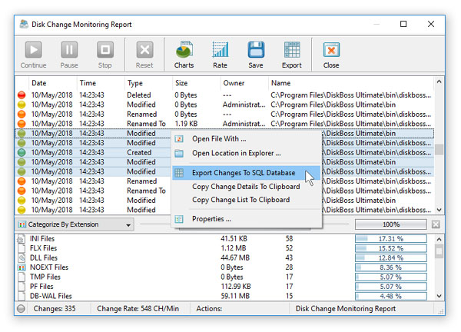Open the Rate bar chart icon
Viewport: 461px width, 332px height.
[x=220, y=50]
